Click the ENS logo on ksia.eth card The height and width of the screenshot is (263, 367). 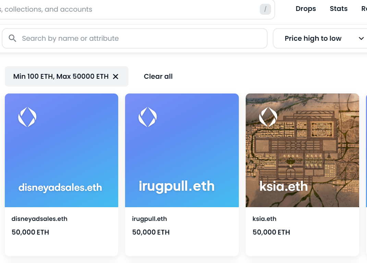click(268, 117)
